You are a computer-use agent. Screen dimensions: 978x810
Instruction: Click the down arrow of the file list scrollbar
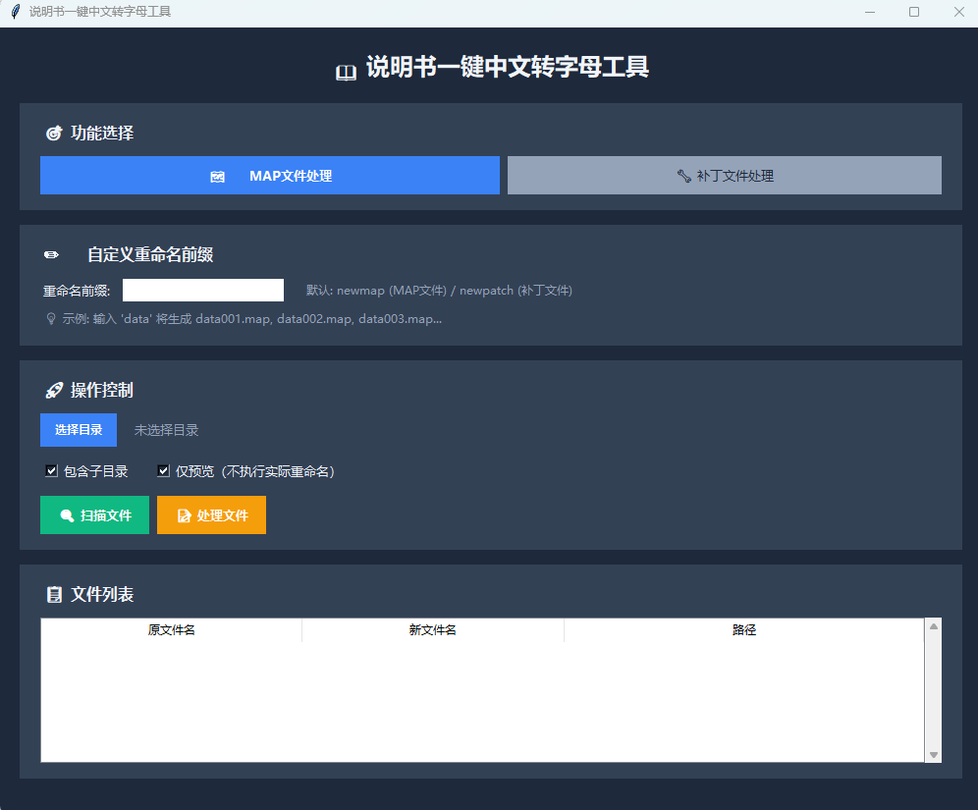933,754
